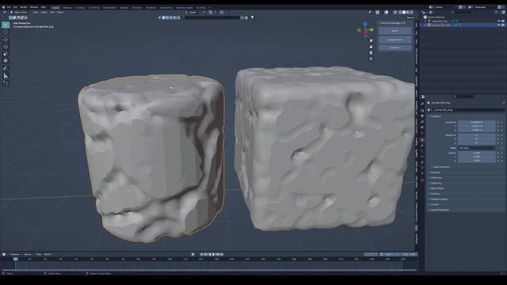Click the viewport zoom gizmo icon
507x285 pixels.
371,40
